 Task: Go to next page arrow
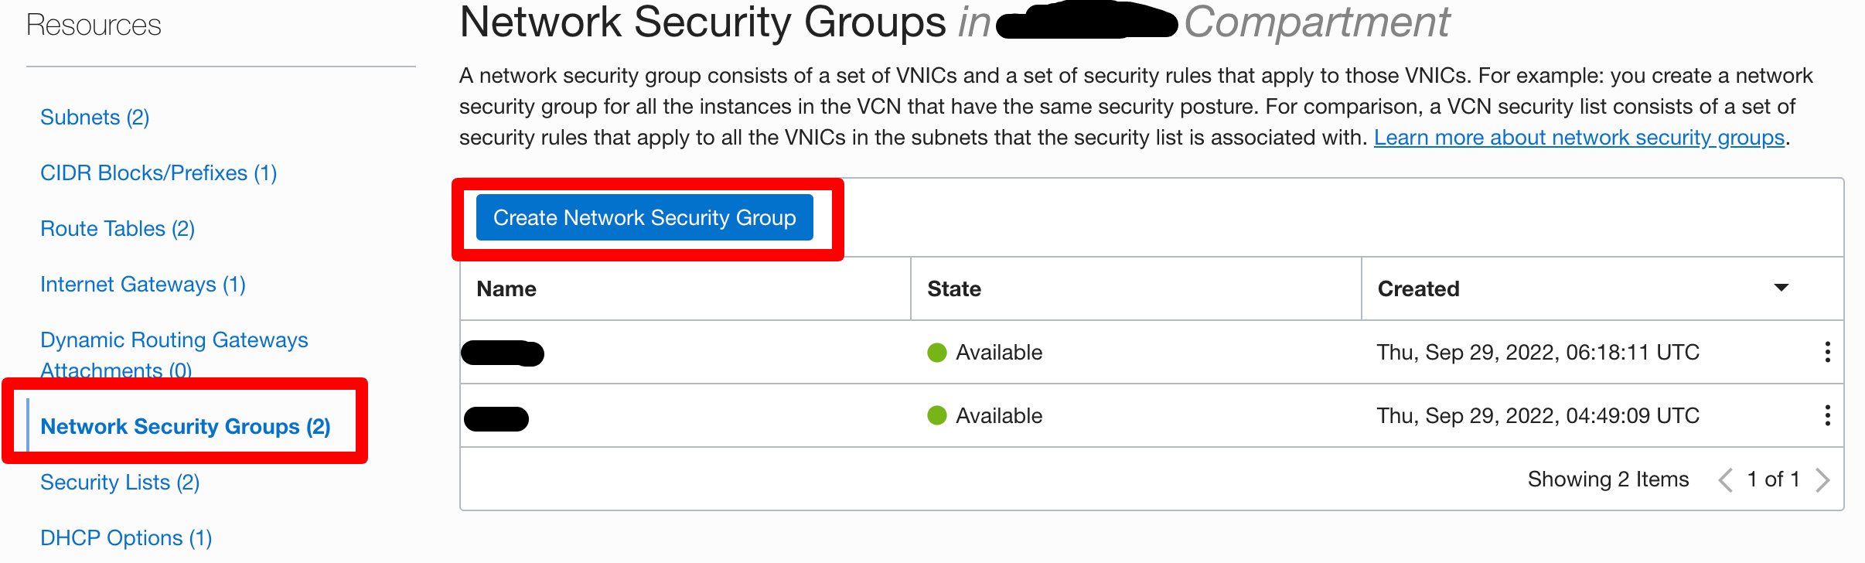coord(1822,479)
